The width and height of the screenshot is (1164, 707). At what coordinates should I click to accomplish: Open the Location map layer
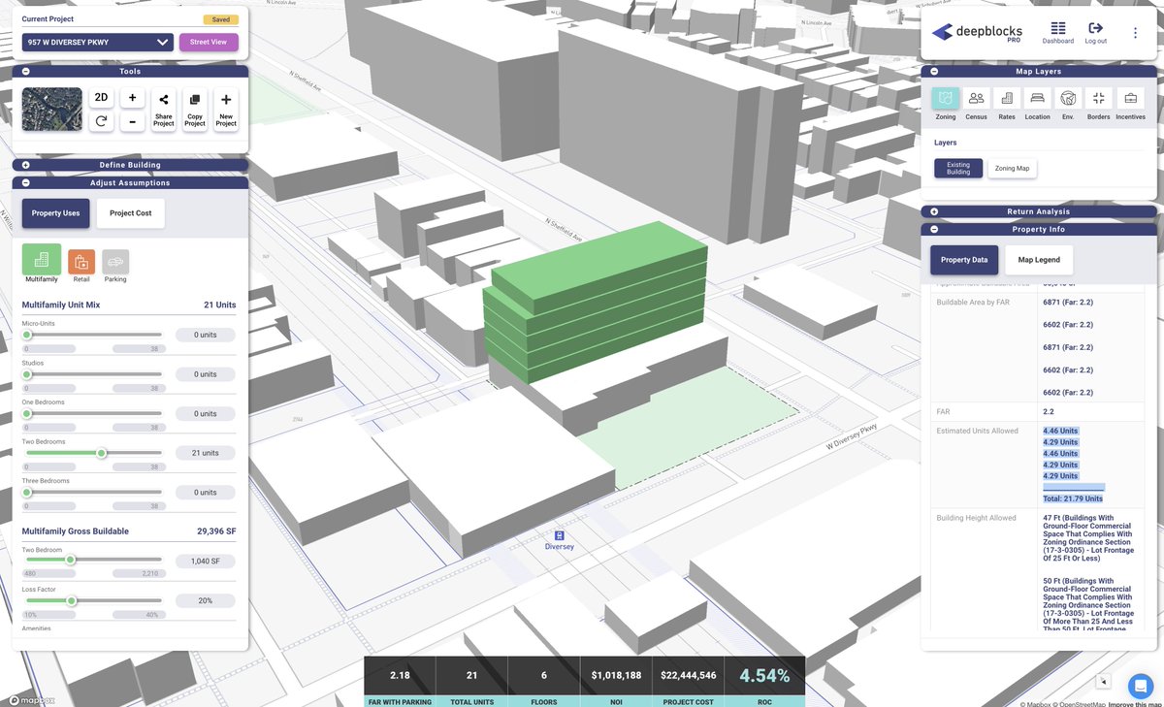pyautogui.click(x=1037, y=98)
